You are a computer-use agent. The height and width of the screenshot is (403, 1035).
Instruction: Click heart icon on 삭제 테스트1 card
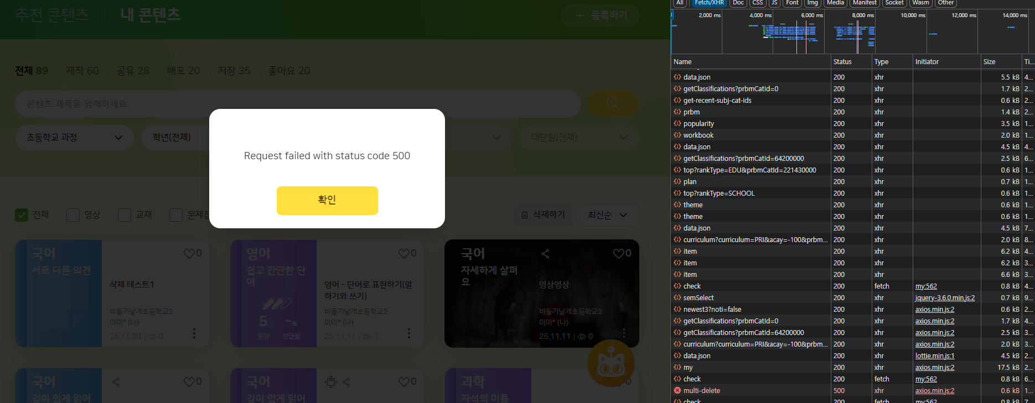point(189,253)
